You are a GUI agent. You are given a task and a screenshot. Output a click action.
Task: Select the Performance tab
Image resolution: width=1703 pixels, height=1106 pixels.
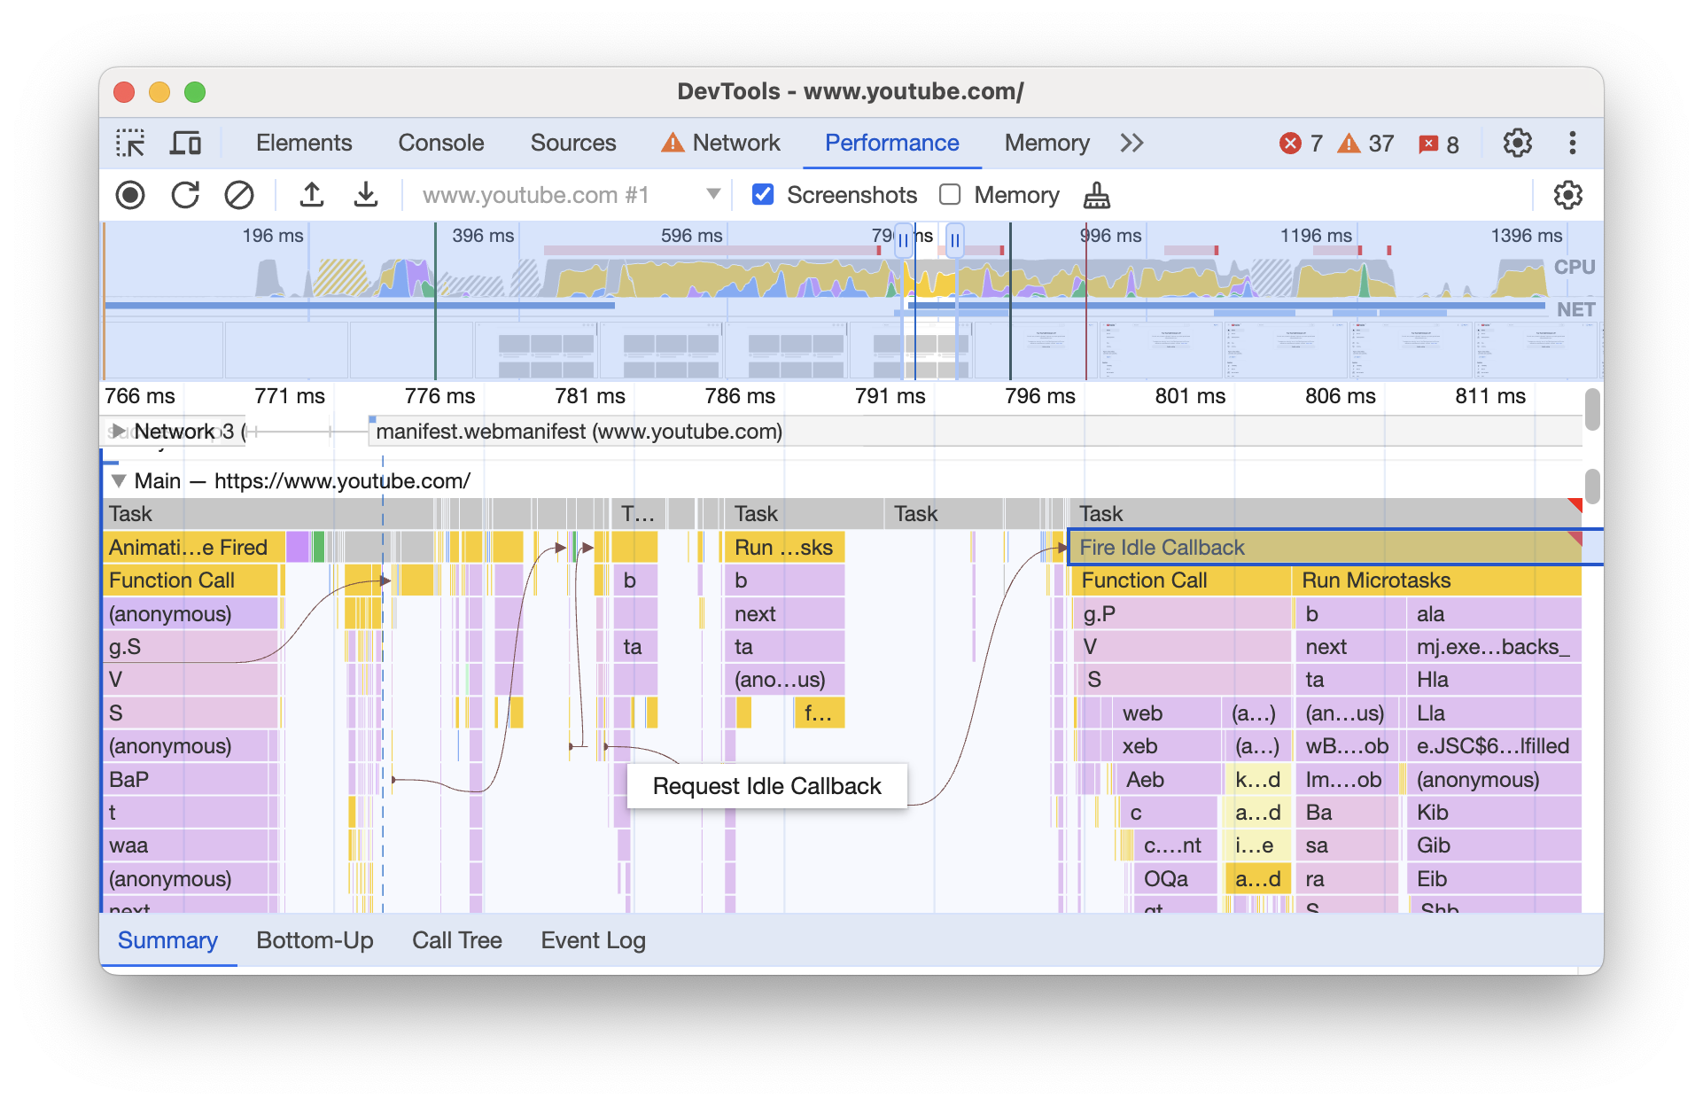[x=891, y=142]
